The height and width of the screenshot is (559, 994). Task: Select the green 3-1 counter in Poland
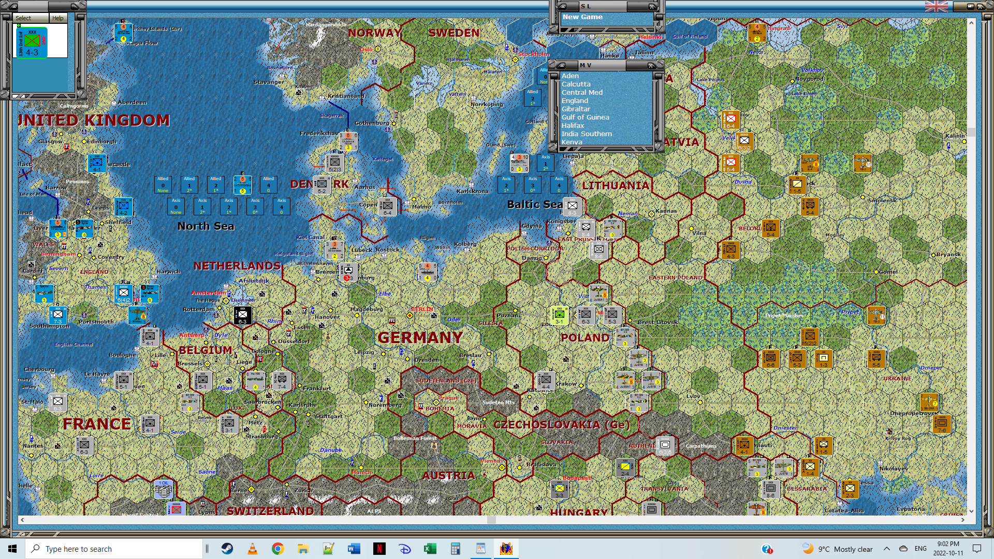(559, 315)
